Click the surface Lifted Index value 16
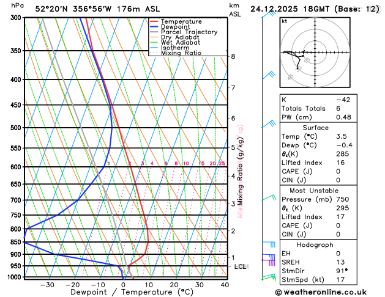This screenshot has height=297, width=385. click(340, 163)
